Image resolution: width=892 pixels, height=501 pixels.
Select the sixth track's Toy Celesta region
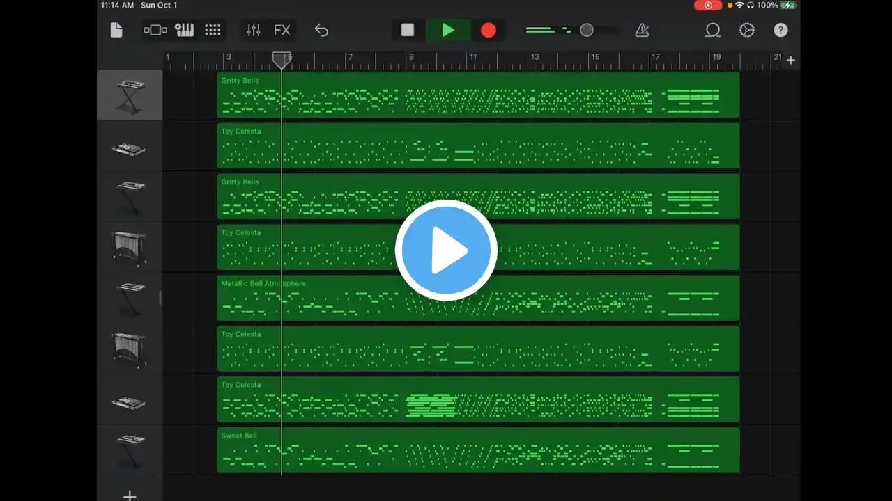(x=478, y=349)
